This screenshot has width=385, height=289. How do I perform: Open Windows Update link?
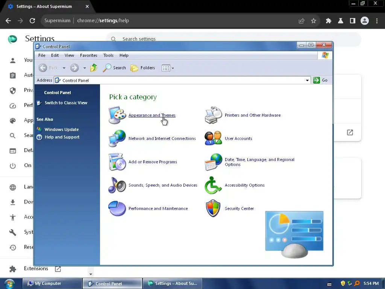tap(62, 129)
